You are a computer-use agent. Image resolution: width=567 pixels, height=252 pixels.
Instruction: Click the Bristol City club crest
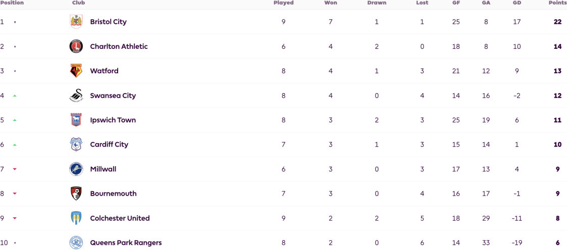click(76, 22)
